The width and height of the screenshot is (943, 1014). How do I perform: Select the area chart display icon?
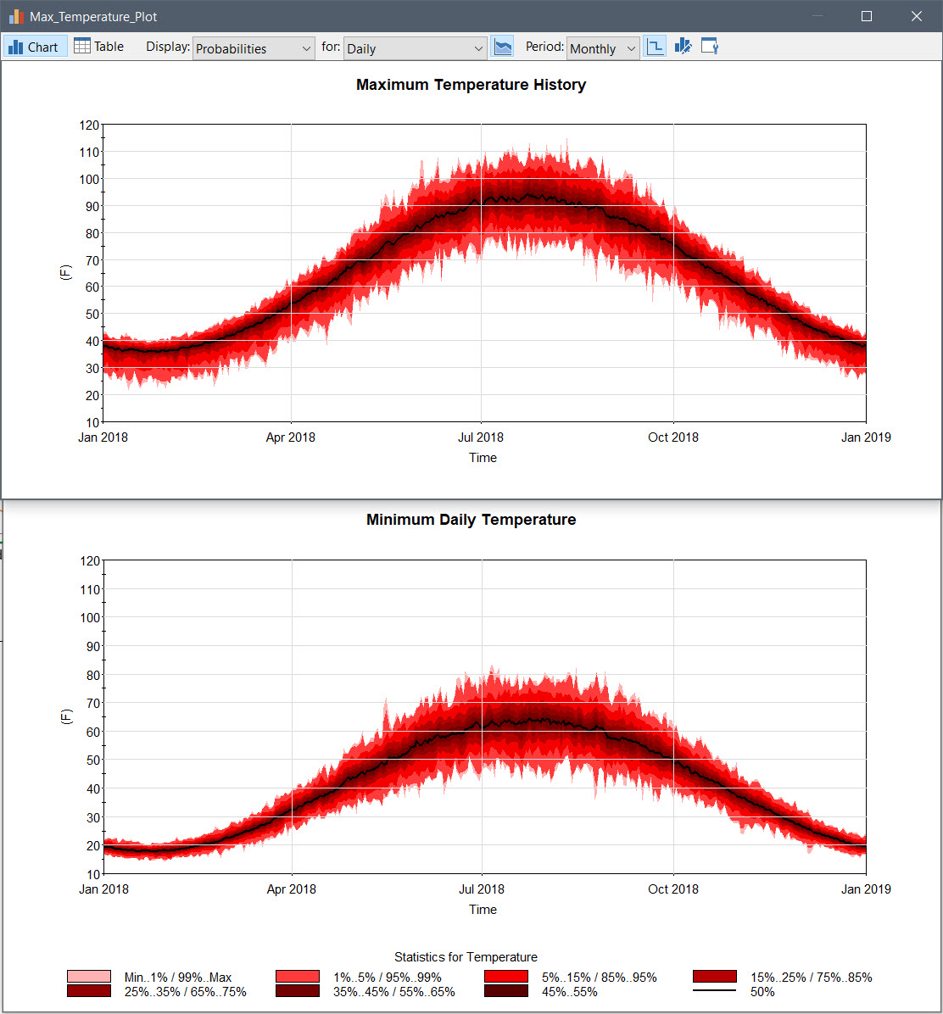(503, 47)
